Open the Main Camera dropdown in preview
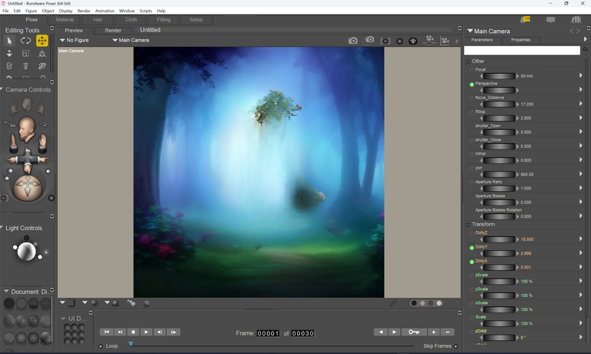The height and width of the screenshot is (354, 591). [x=130, y=40]
